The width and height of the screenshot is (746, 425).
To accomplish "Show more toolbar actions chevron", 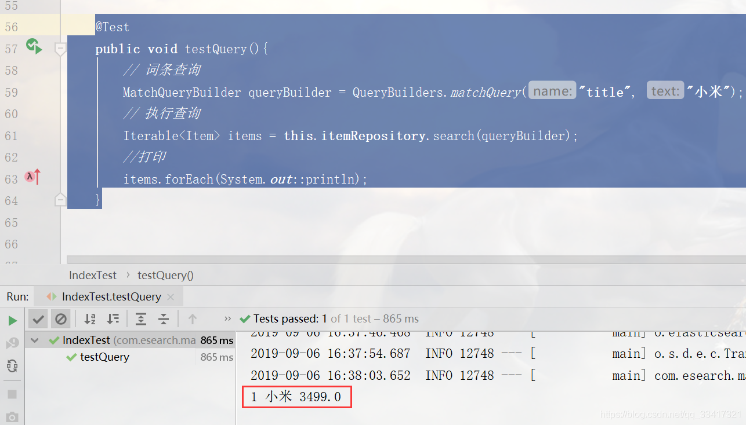I will [x=227, y=318].
